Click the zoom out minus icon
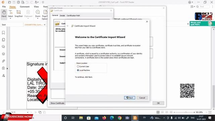The height and width of the screenshot is (121, 215). (x=174, y=112)
